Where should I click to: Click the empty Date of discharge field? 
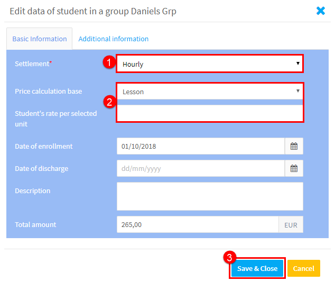pos(201,168)
